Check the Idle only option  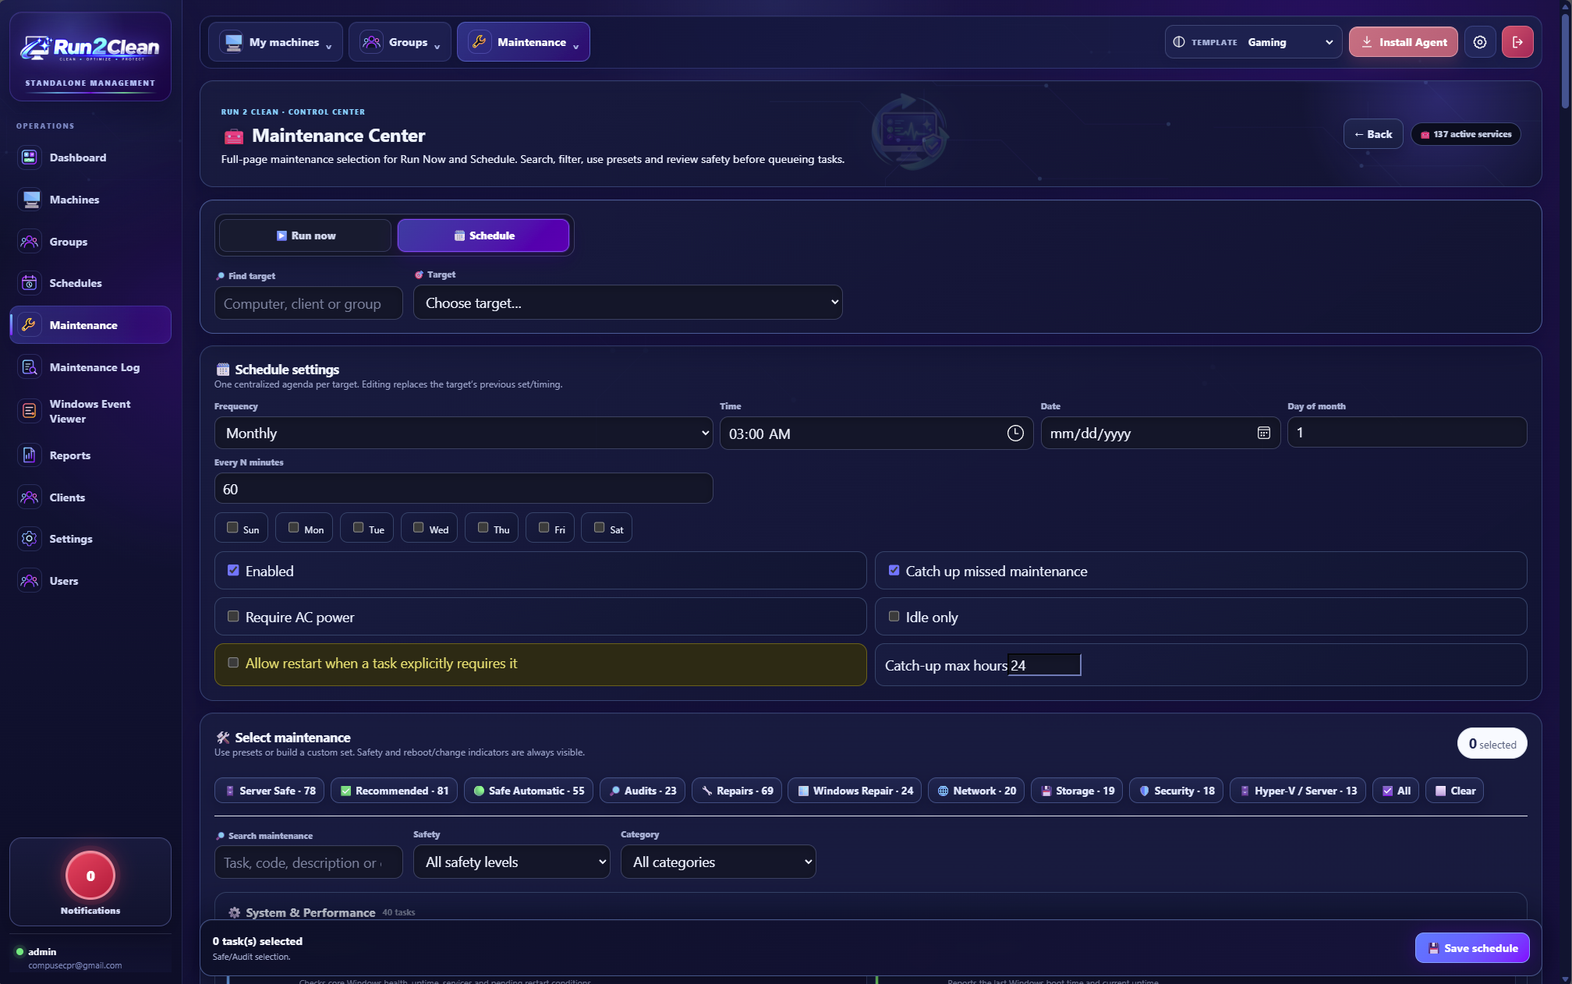pos(894,617)
